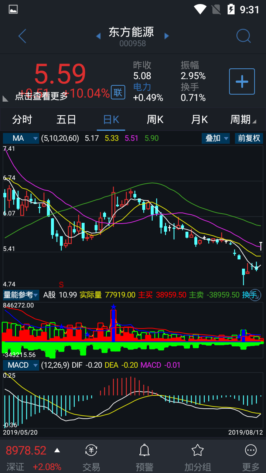Select the 月K tab
Image resolution: width=266 pixels, height=473 pixels.
(x=199, y=119)
